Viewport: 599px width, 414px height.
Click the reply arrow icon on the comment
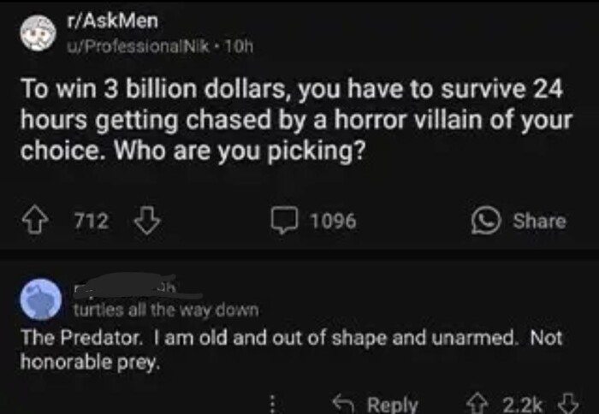pyautogui.click(x=343, y=403)
